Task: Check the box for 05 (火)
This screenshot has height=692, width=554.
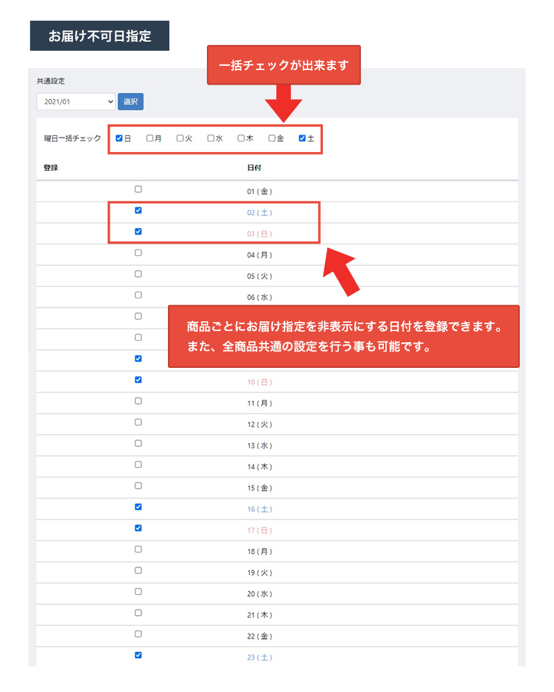Action: click(138, 273)
